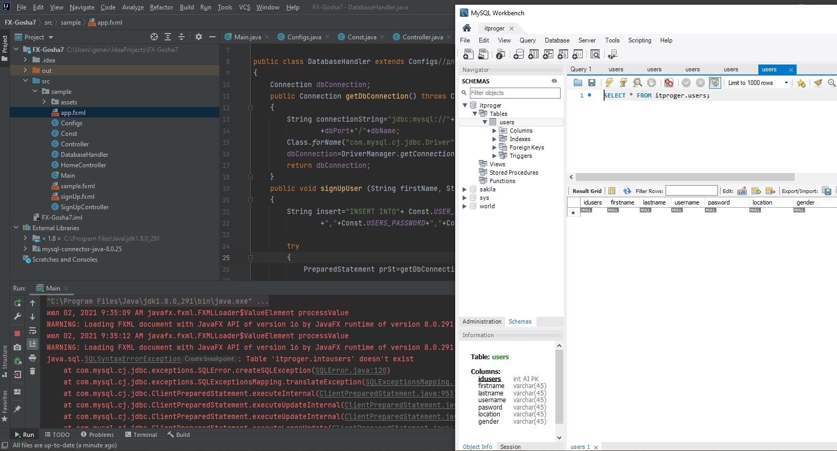Collapse all in Project panel
This screenshot has width=837, height=451.
(181, 37)
